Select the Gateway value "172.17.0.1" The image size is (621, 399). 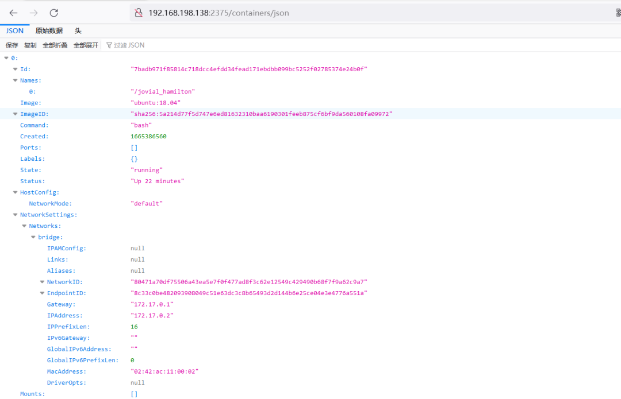(152, 304)
